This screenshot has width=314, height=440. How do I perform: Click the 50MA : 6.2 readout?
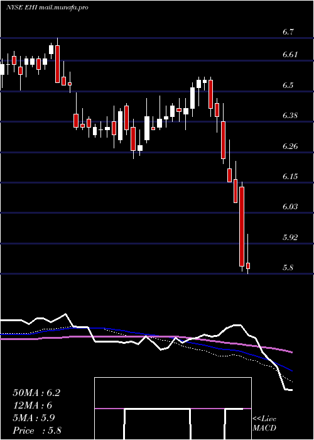(36, 393)
